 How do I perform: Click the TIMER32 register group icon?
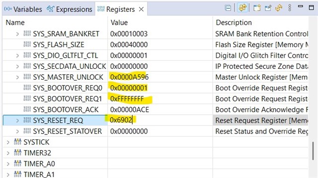click(18, 153)
